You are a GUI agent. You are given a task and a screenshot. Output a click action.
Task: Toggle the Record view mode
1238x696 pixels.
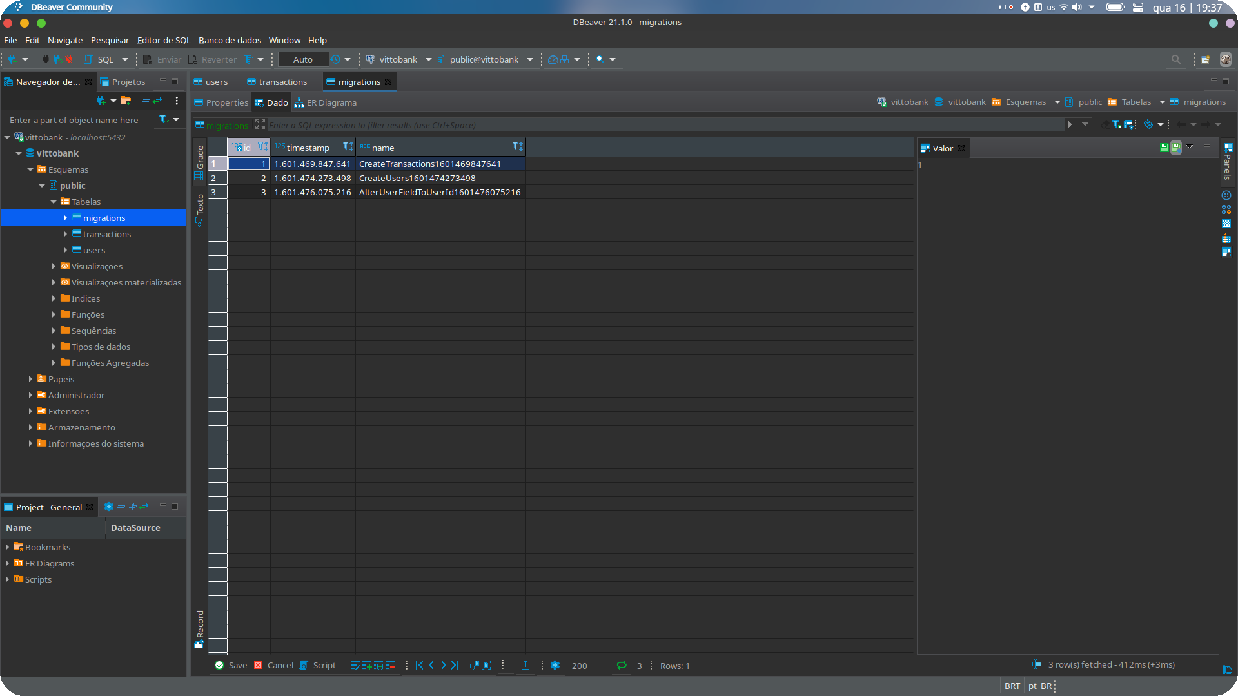(200, 628)
